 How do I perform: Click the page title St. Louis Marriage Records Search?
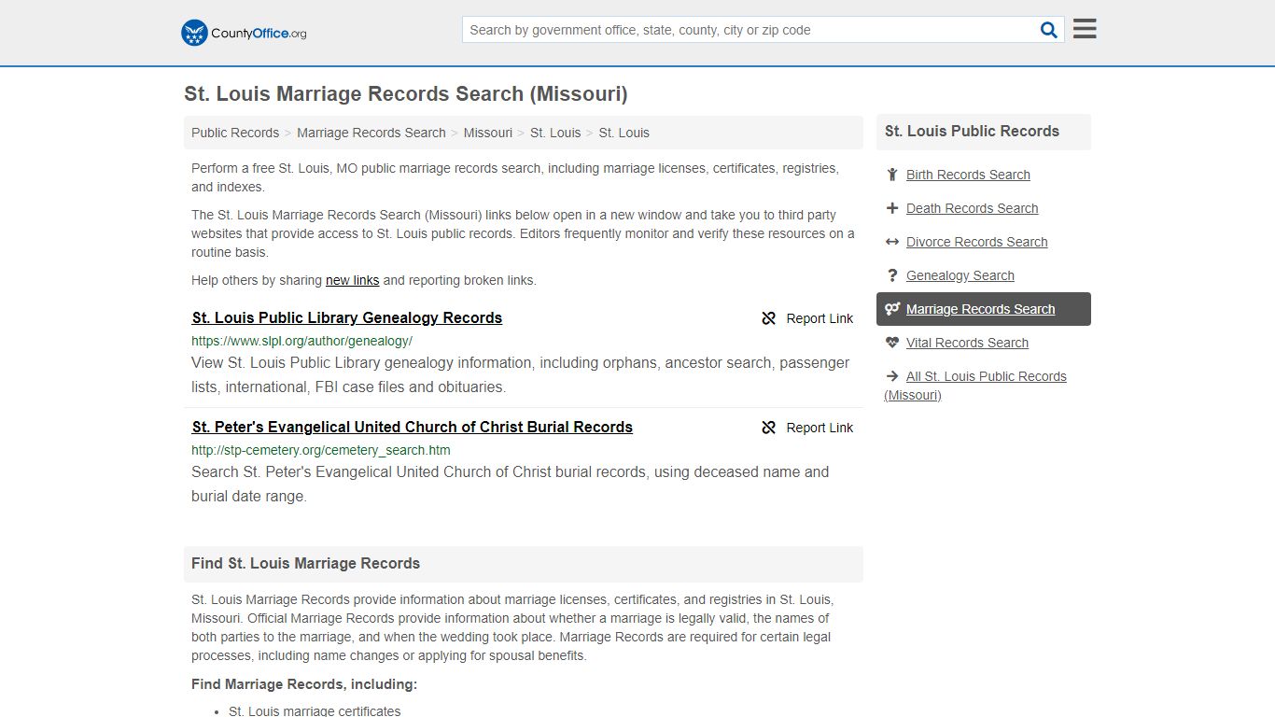(406, 94)
